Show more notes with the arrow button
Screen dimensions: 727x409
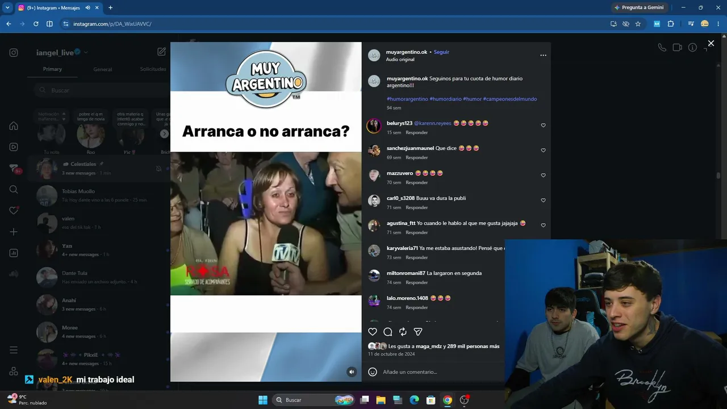point(164,134)
